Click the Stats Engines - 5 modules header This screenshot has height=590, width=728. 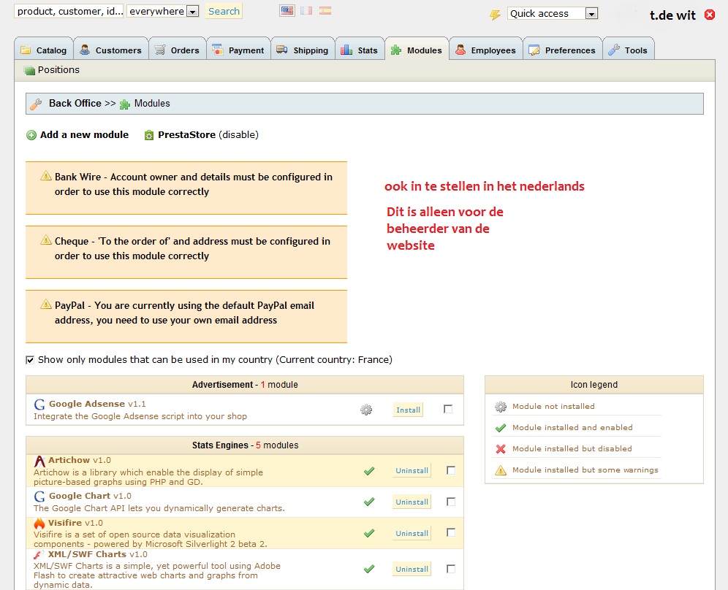245,445
